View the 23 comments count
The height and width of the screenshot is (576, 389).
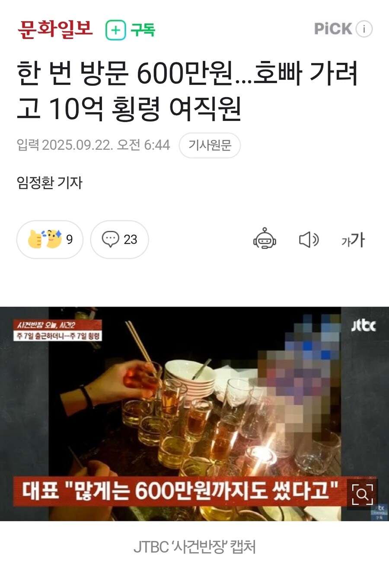[x=130, y=239]
